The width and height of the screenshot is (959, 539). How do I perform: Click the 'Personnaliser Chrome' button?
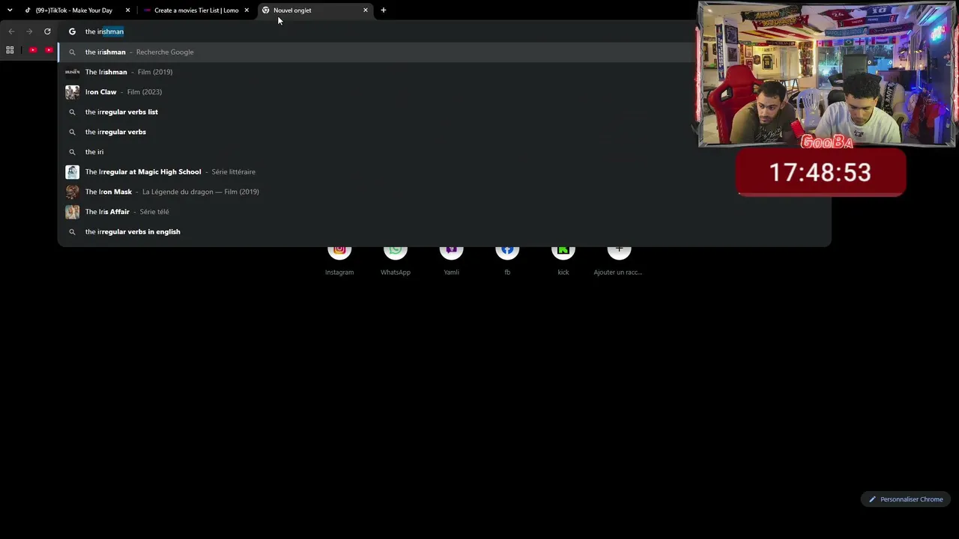click(x=906, y=499)
